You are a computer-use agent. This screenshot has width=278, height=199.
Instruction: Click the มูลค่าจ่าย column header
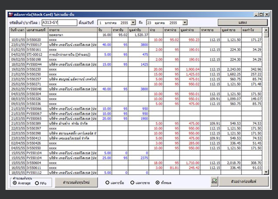click(x=190, y=30)
